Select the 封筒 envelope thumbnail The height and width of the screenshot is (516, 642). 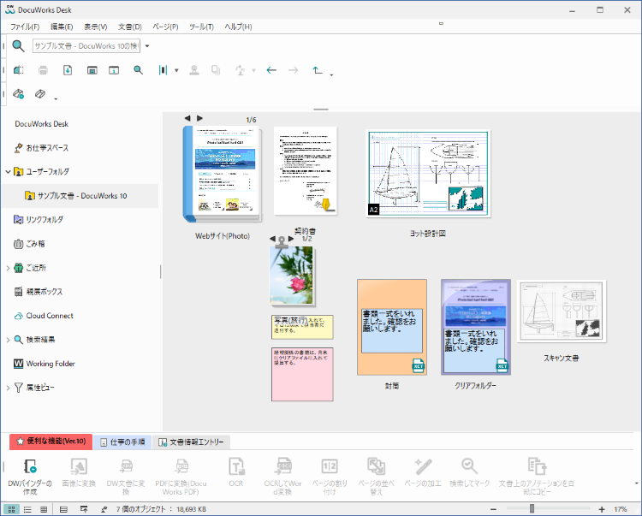(392, 327)
